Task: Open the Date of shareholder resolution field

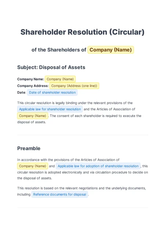Action: [x=52, y=92]
